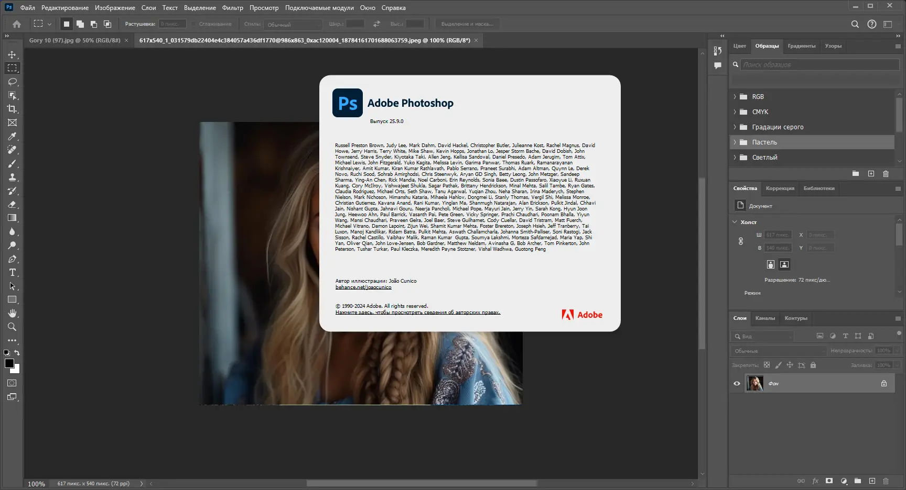Click the Фон layer thumbnail

[755, 384]
